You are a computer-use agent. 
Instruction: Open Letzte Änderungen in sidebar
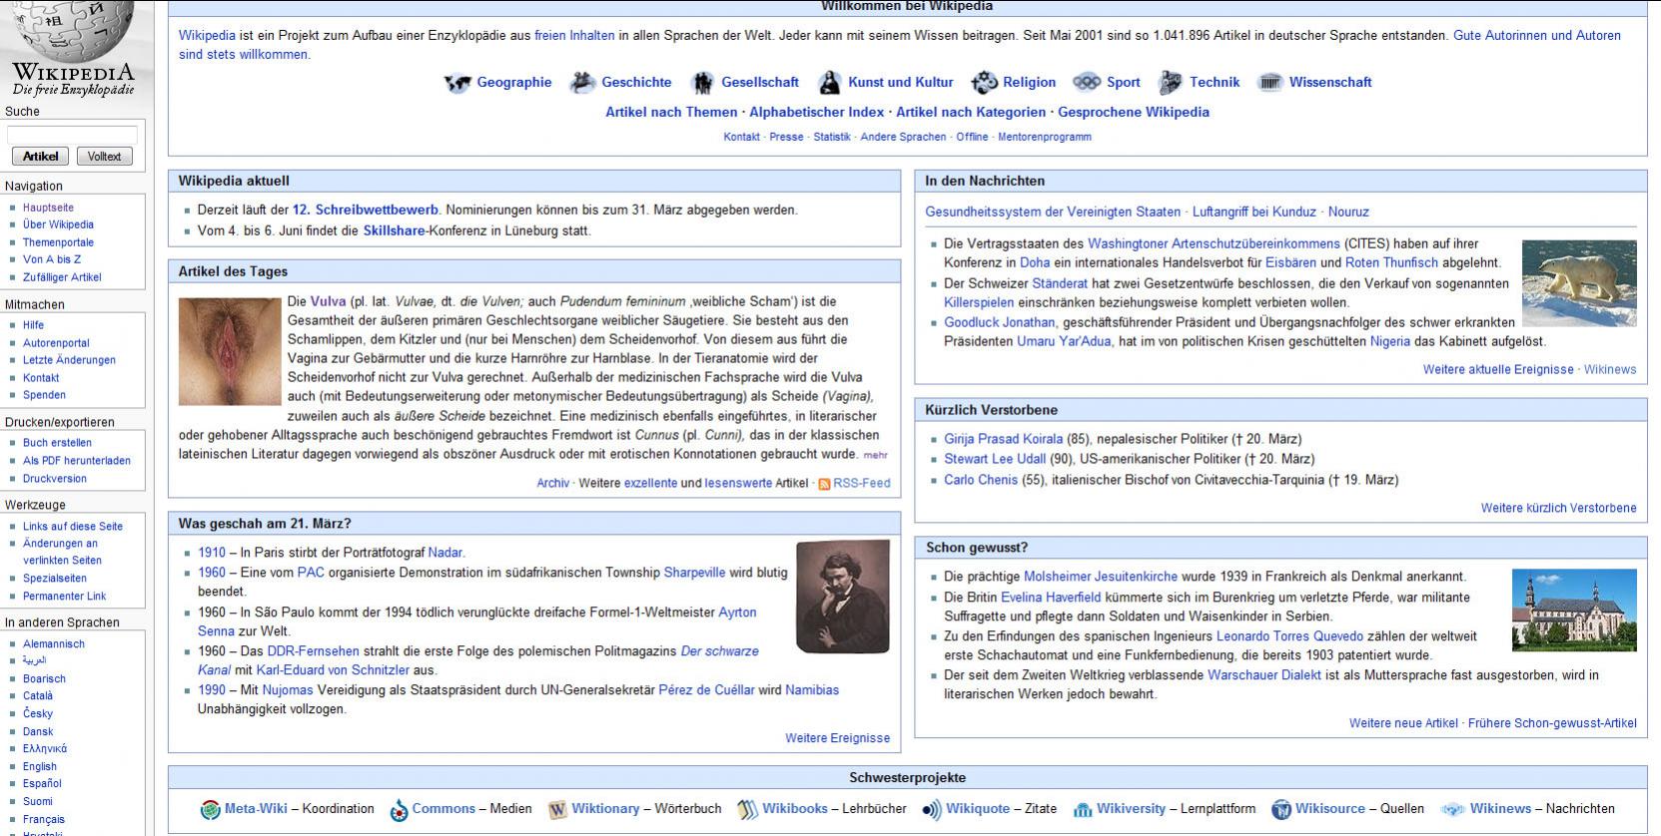click(69, 360)
